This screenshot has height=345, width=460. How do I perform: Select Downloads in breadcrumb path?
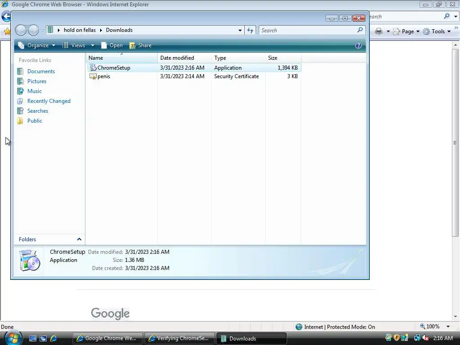tap(119, 30)
